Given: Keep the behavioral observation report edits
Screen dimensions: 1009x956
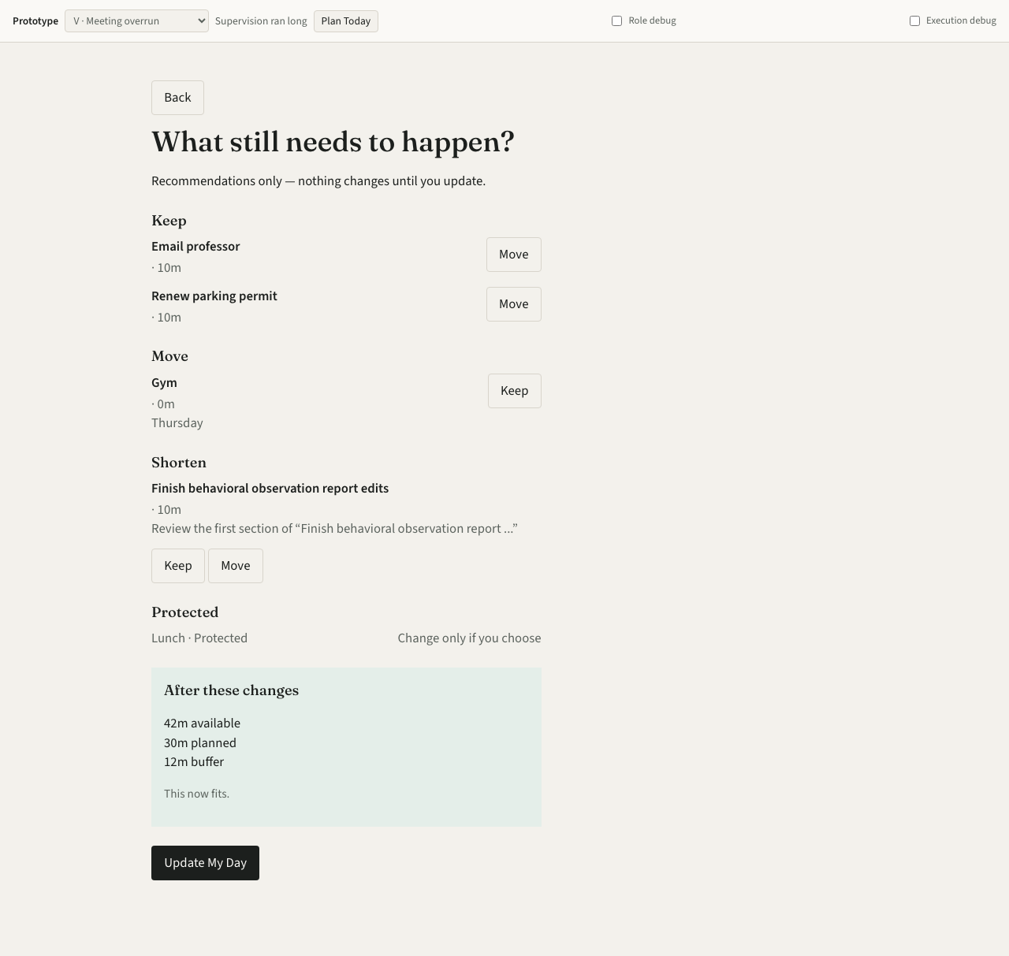Looking at the screenshot, I should click(x=178, y=566).
